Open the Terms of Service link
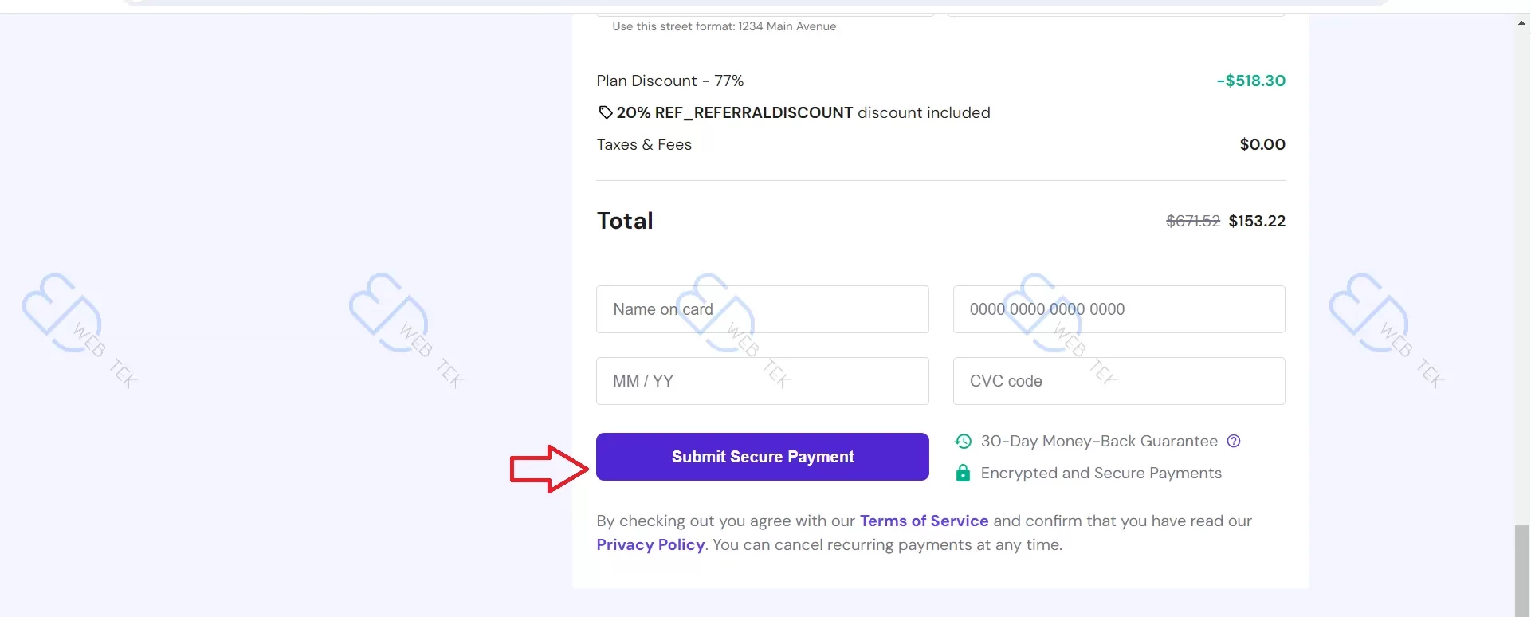The width and height of the screenshot is (1531, 617). tap(924, 521)
